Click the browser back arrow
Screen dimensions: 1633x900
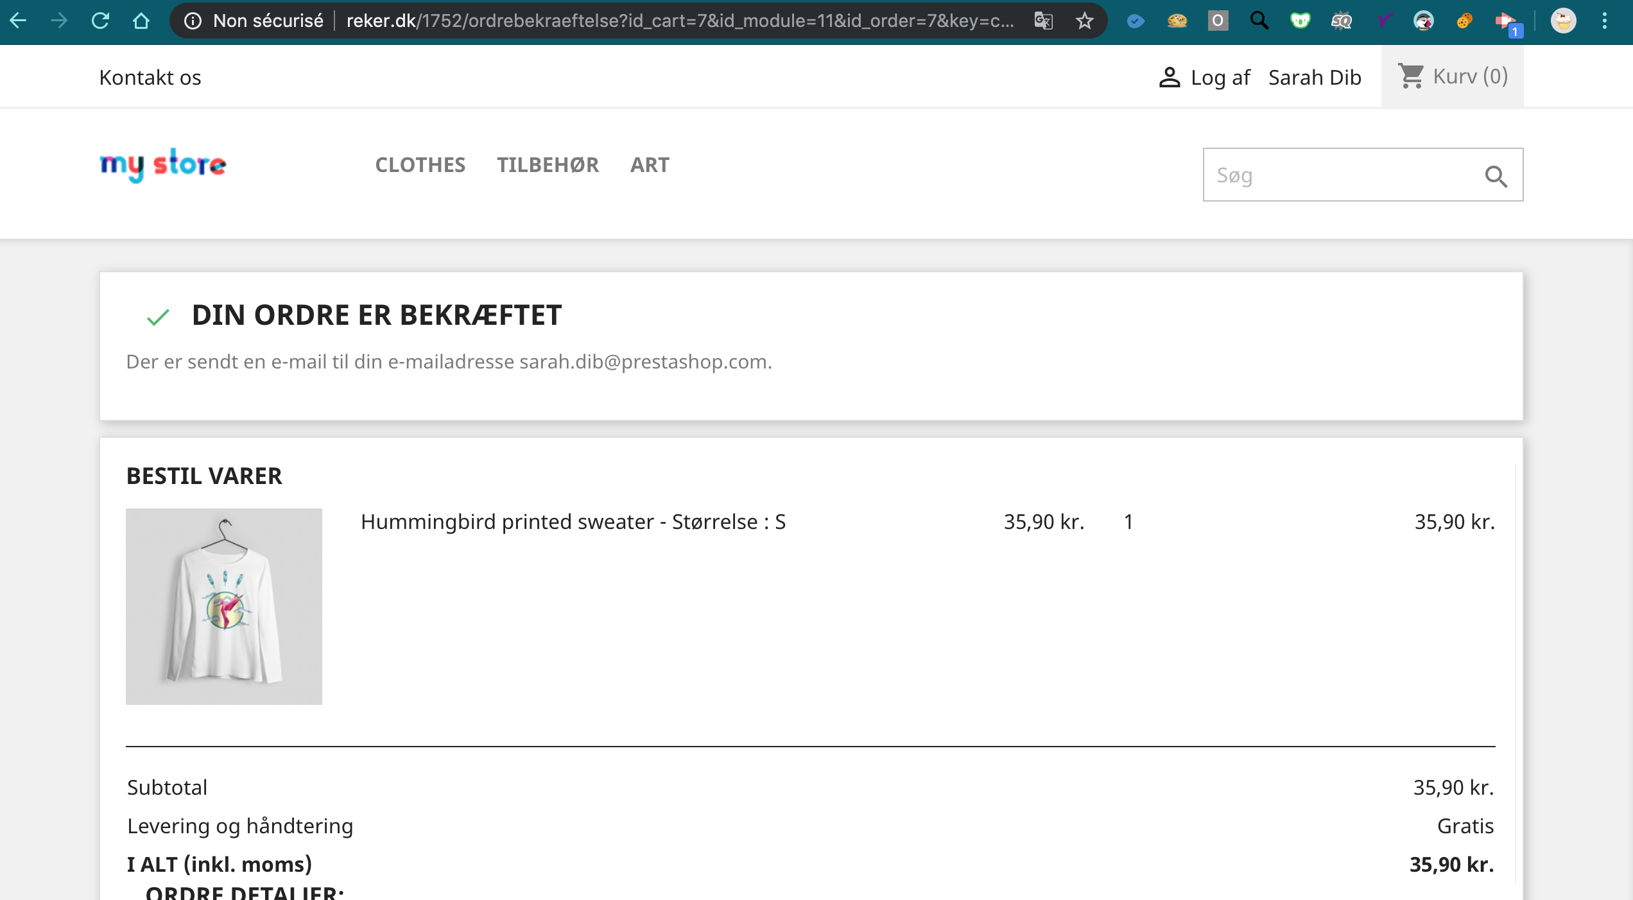(x=18, y=21)
